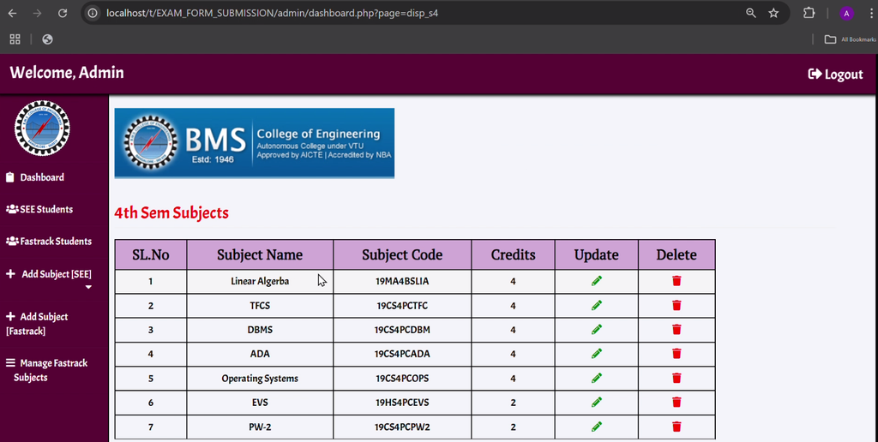Click the Welcome, Admin header text

pos(67,73)
